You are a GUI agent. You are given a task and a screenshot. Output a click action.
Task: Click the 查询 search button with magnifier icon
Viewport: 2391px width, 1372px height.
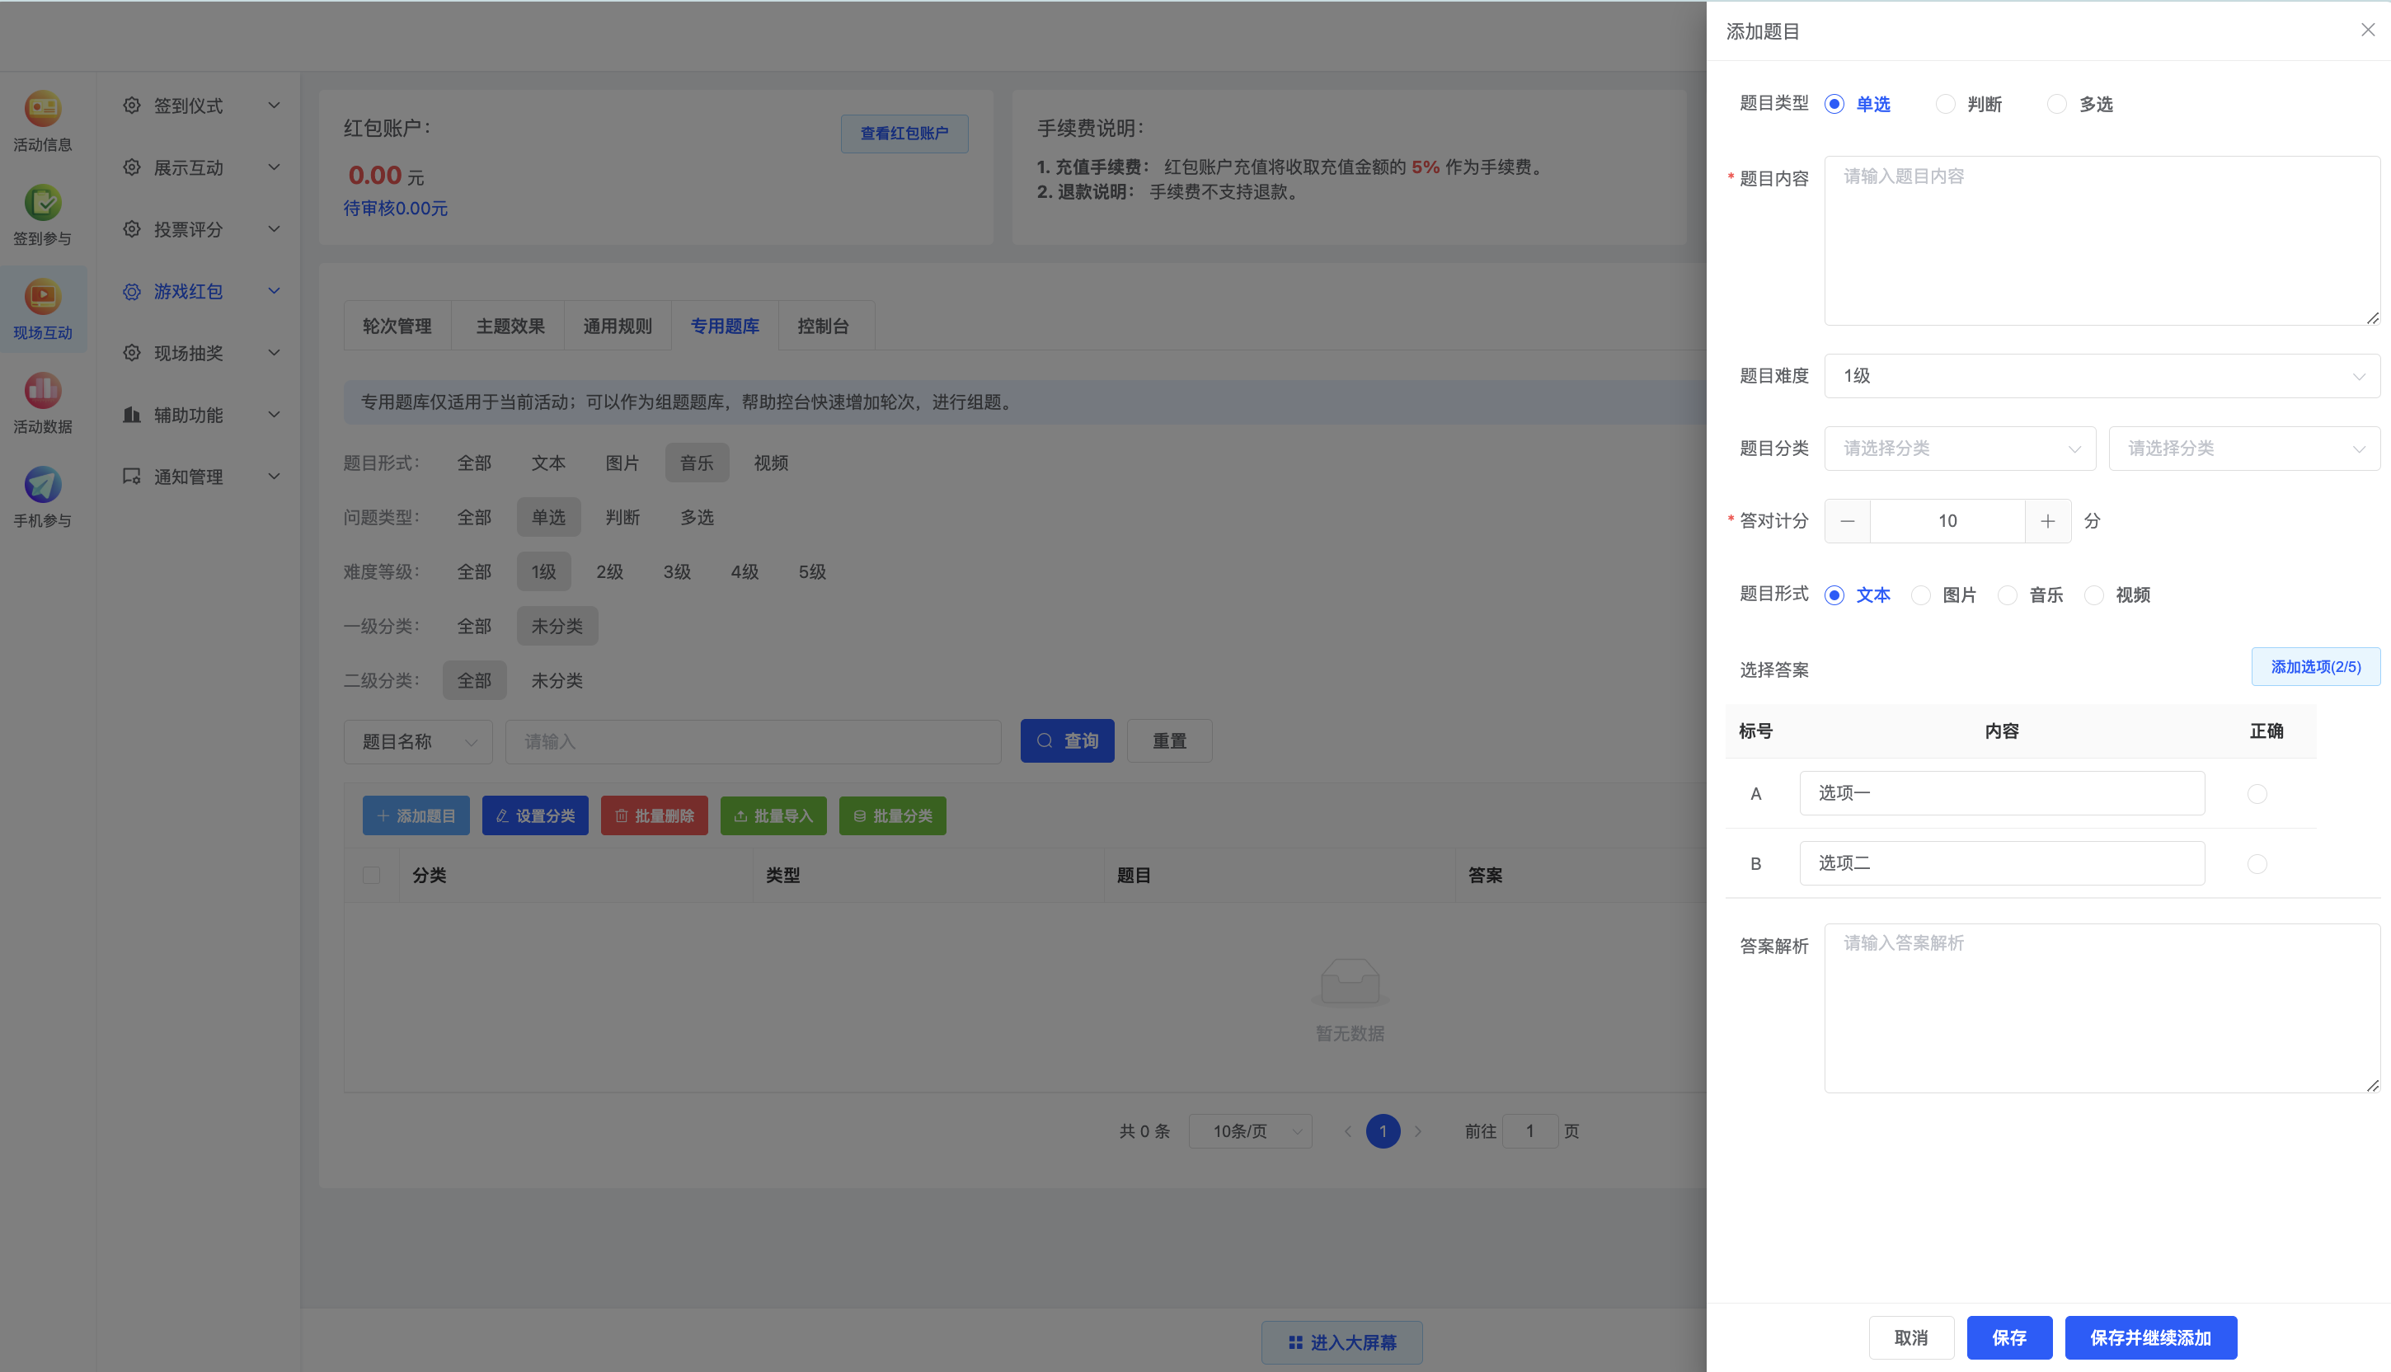(1068, 740)
